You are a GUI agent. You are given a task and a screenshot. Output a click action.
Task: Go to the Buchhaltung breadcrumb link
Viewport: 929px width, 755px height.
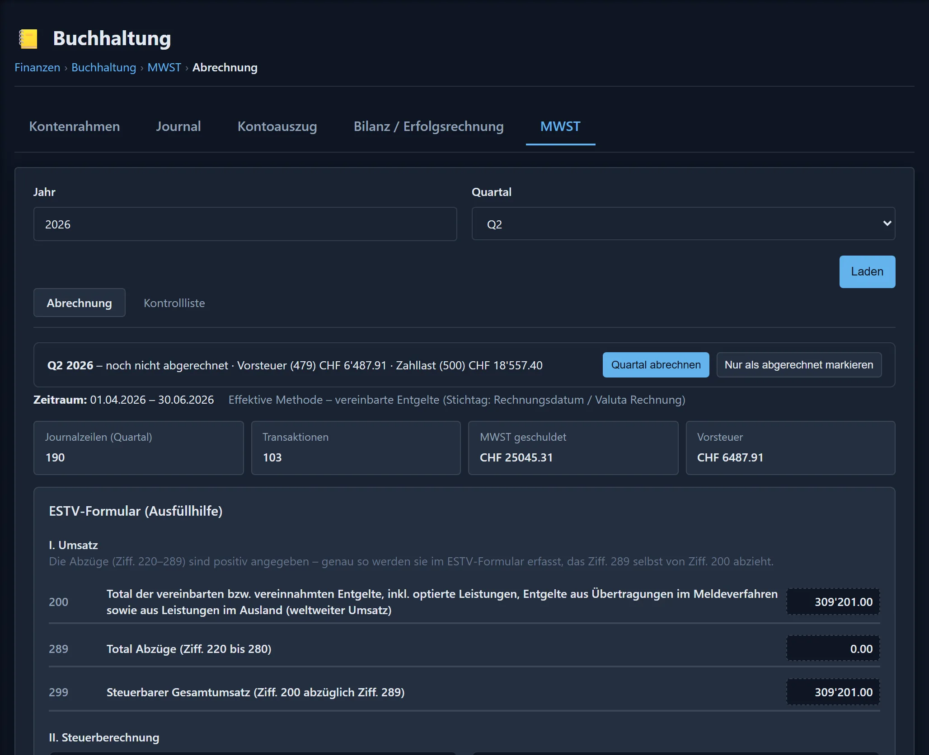pyautogui.click(x=103, y=67)
